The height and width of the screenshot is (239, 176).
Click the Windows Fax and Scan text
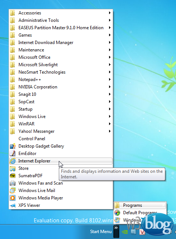(x=41, y=183)
